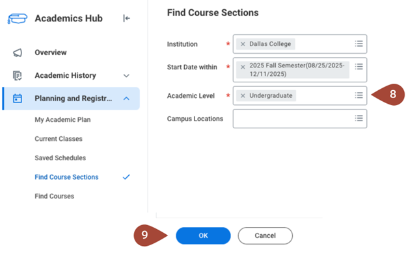Click the Find Course Sections page heading
Screen dimensions: 406x253
point(213,13)
